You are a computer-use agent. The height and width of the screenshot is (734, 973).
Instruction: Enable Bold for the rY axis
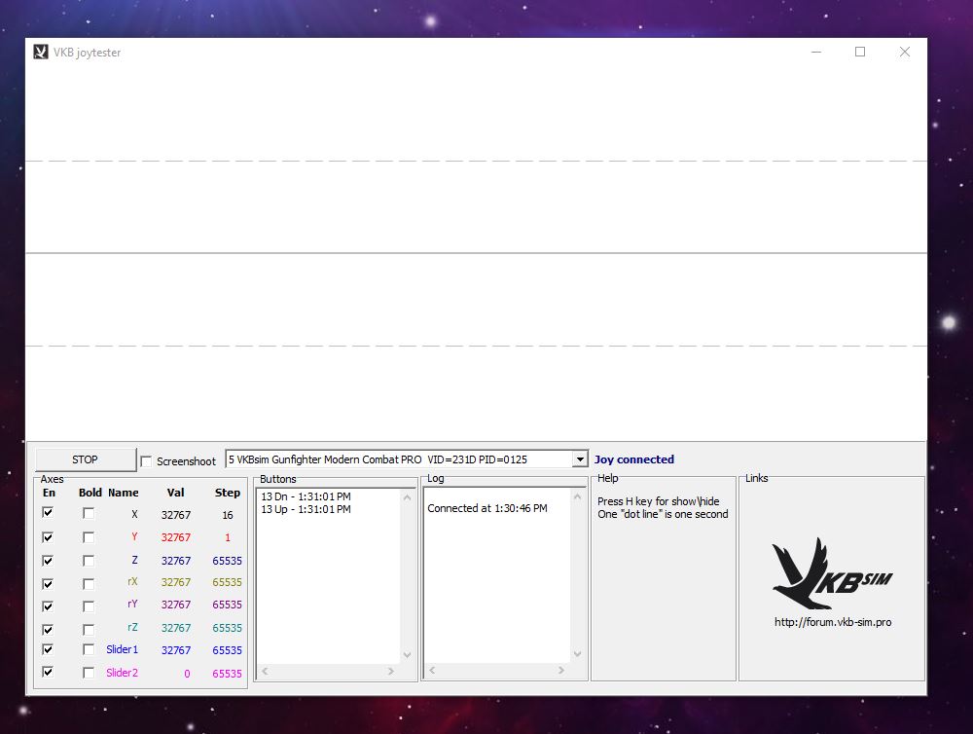click(x=89, y=606)
